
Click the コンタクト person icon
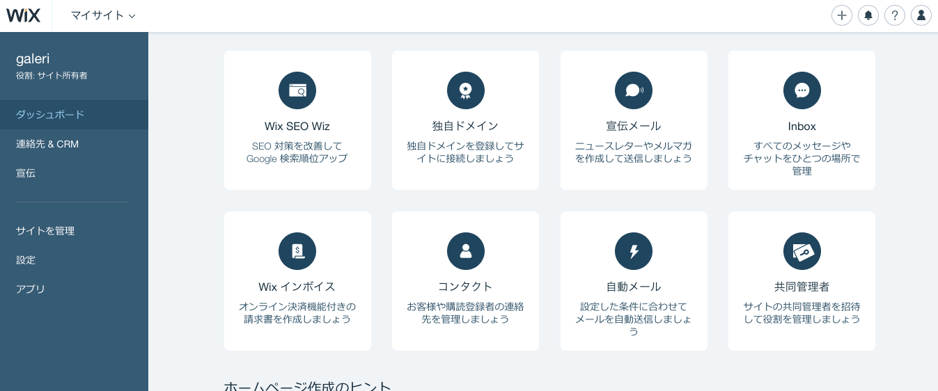(x=466, y=251)
